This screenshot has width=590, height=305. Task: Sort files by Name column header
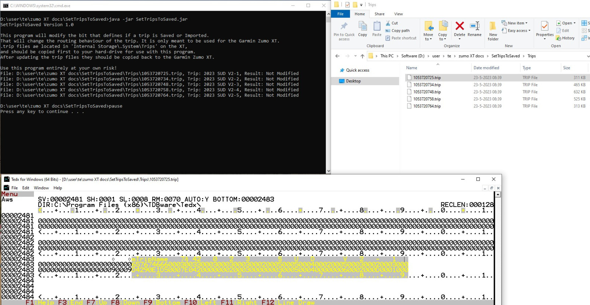pos(412,68)
